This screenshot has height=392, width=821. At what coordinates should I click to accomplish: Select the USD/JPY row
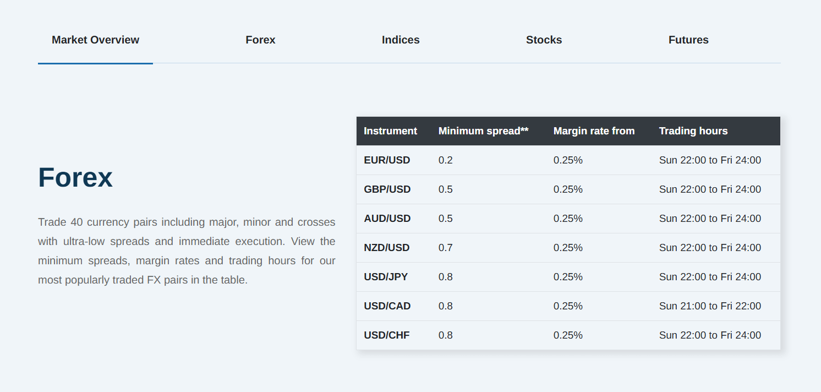[x=568, y=277]
